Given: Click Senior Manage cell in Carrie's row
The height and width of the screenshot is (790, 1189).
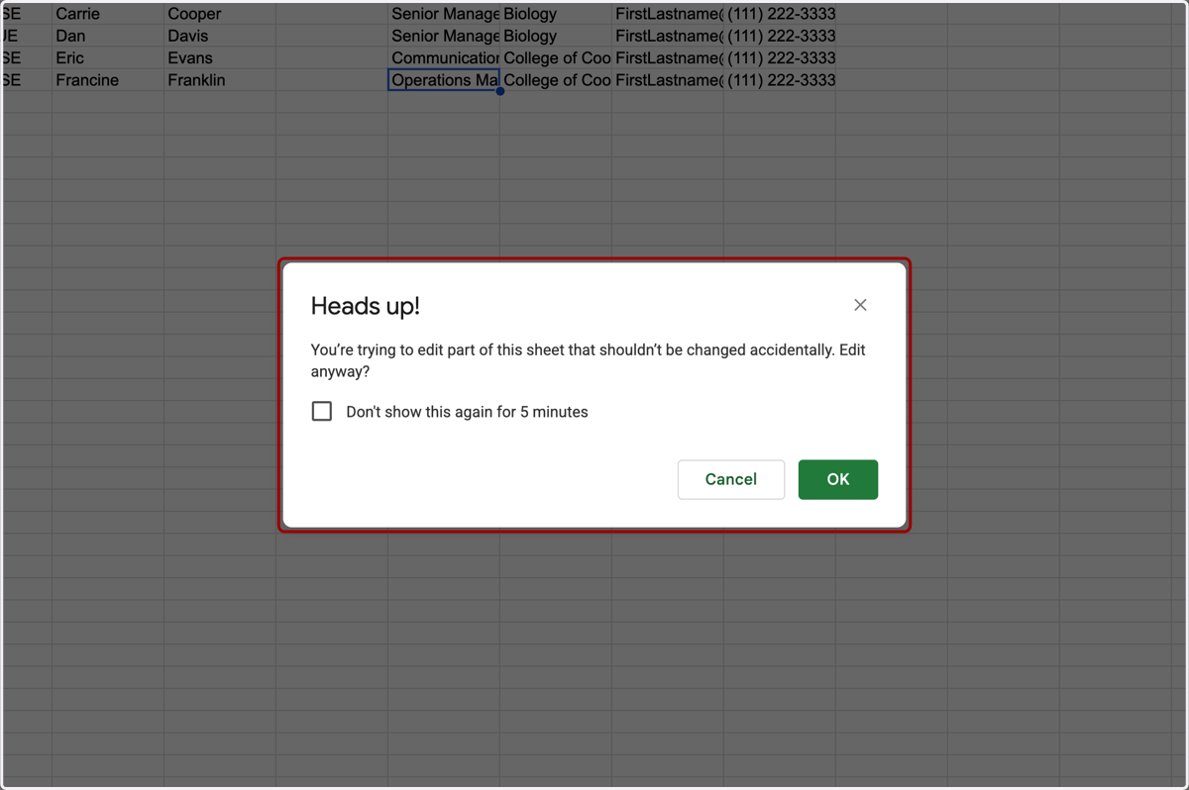Looking at the screenshot, I should tap(444, 14).
